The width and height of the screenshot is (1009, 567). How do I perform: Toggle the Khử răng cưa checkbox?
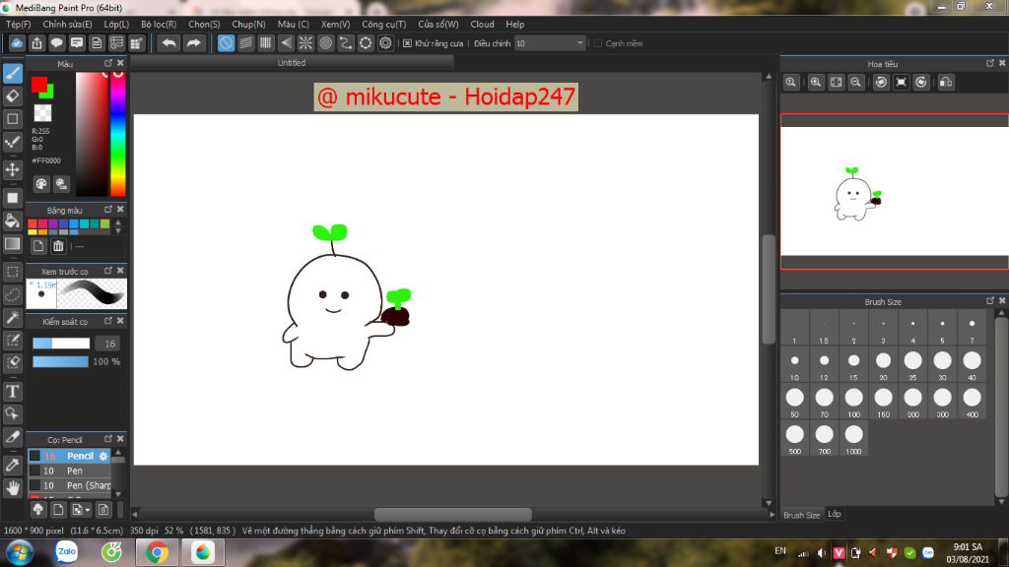(407, 43)
